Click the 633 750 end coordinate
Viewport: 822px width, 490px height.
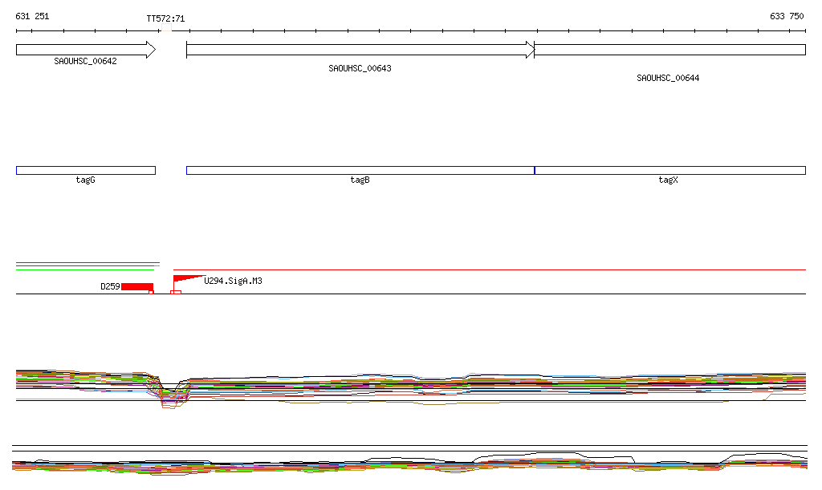[x=786, y=16]
